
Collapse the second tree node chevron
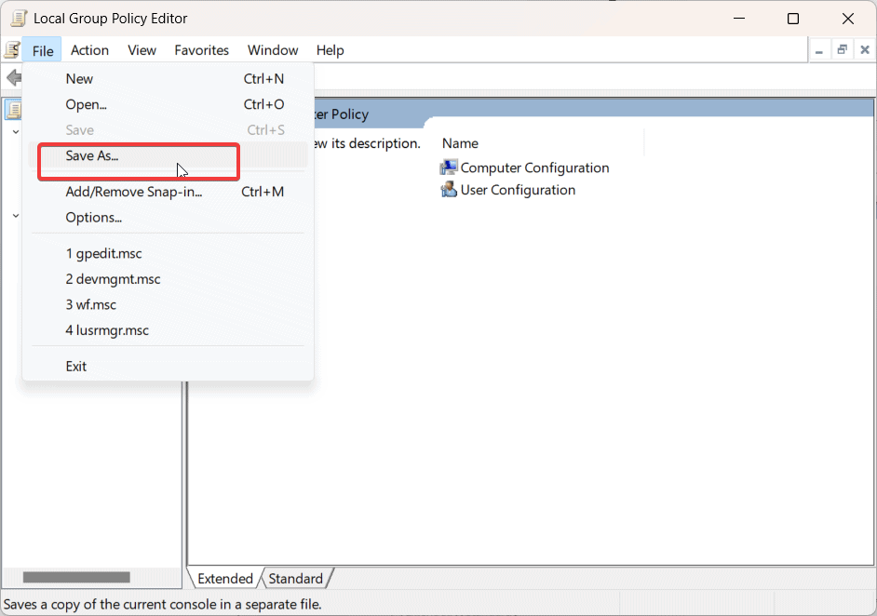[x=16, y=216]
